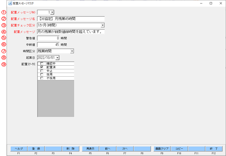Go to previous record with 前へ
The height and width of the screenshot is (156, 226).
coord(108,149)
